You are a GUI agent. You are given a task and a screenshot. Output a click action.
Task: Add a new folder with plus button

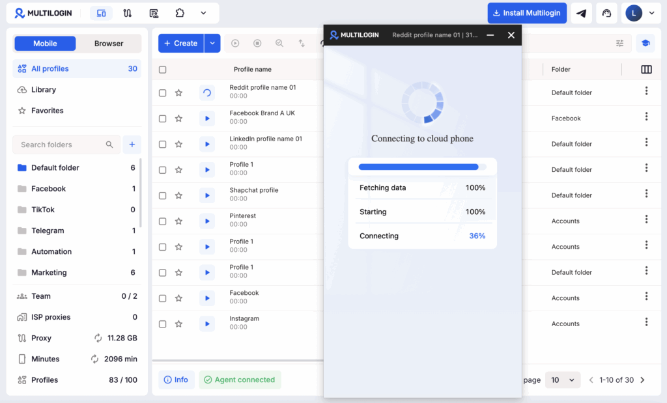click(132, 145)
